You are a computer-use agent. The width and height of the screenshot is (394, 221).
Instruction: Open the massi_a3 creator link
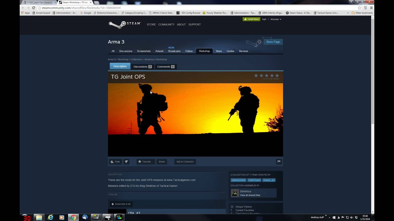[x=269, y=180]
